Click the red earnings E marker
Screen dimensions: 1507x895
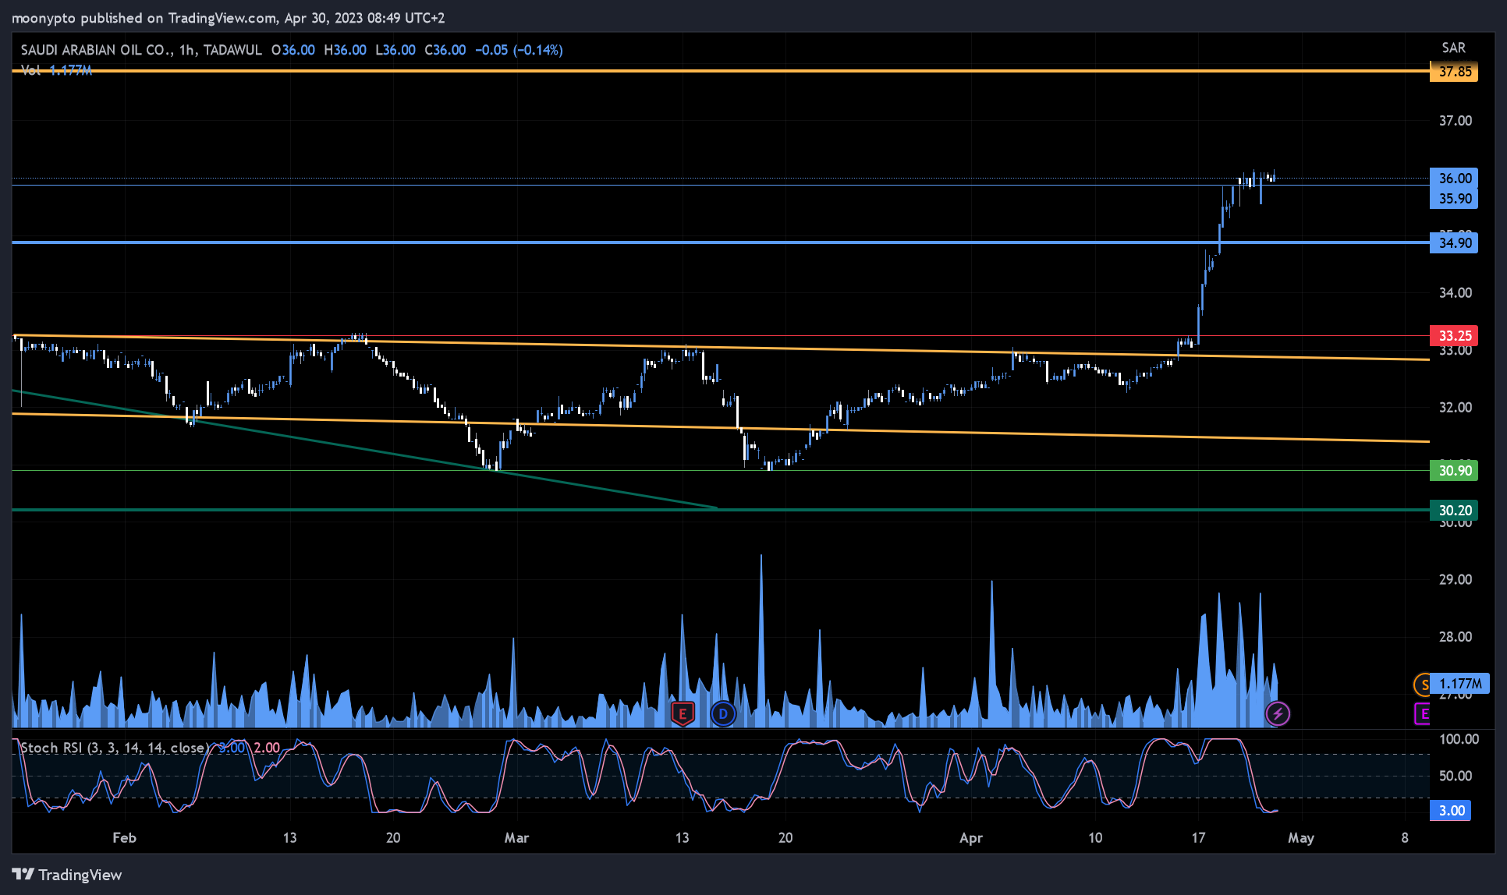coord(683,713)
